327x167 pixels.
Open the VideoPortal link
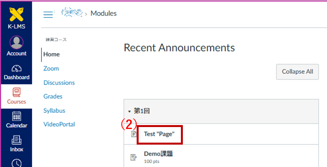pos(59,124)
